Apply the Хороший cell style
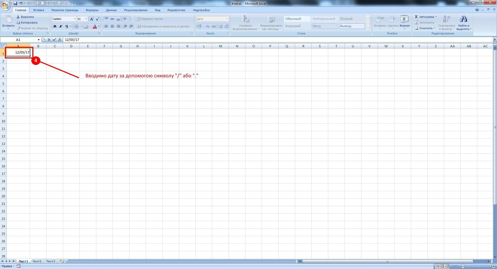 click(x=297, y=26)
